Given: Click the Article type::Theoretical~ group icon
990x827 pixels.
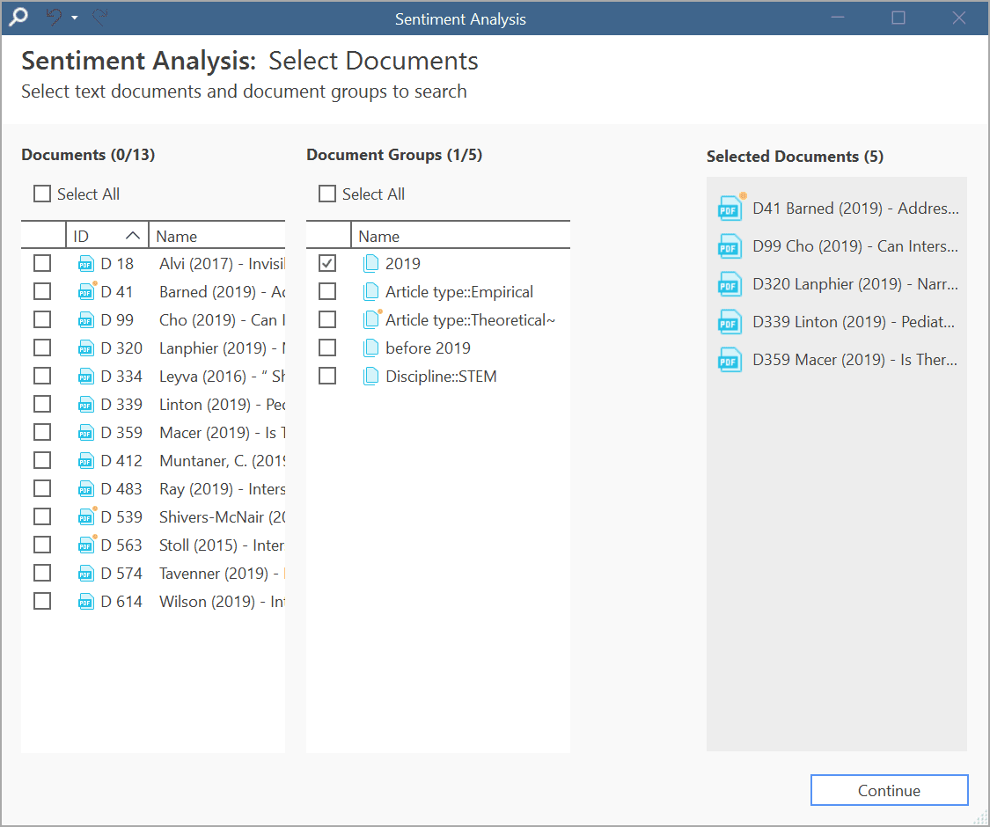Looking at the screenshot, I should coord(372,319).
